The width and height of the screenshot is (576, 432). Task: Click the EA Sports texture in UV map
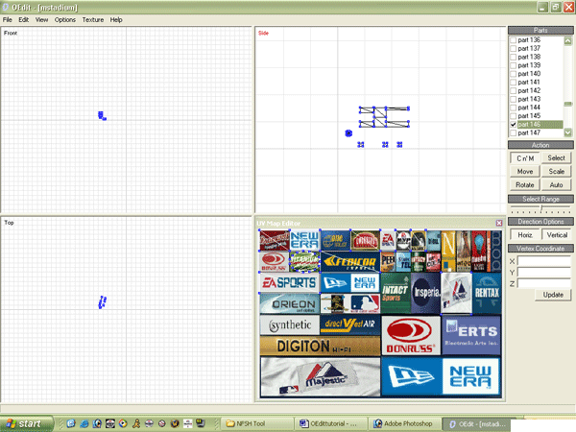coord(289,282)
